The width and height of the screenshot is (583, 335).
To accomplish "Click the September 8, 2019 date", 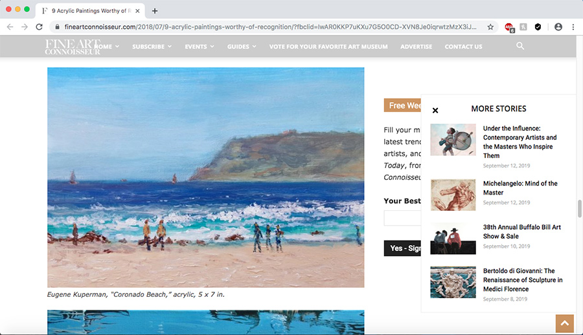I will pos(505,299).
